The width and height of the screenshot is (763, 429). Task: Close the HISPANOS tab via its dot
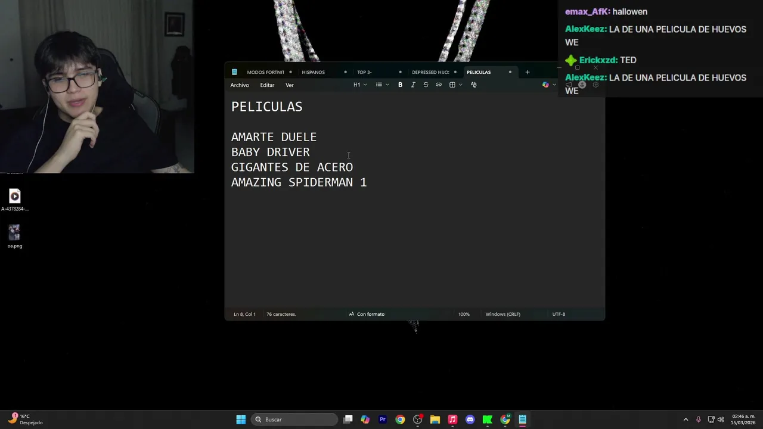click(345, 72)
